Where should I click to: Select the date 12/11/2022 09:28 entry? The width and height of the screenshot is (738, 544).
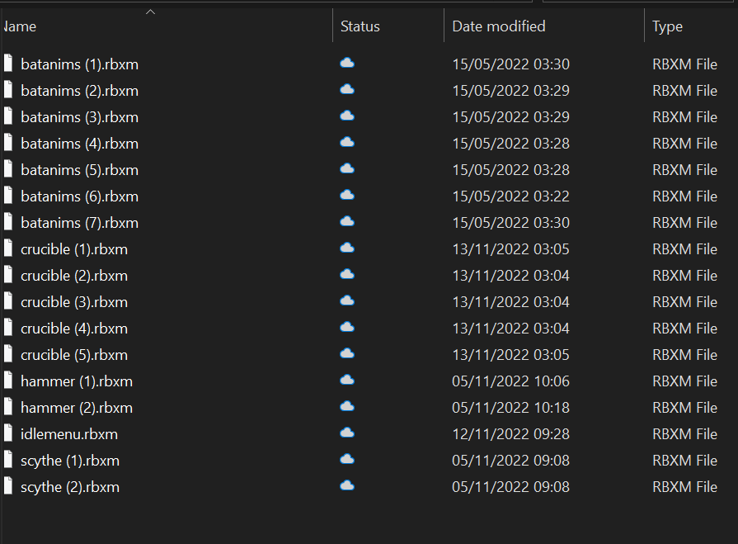click(510, 433)
